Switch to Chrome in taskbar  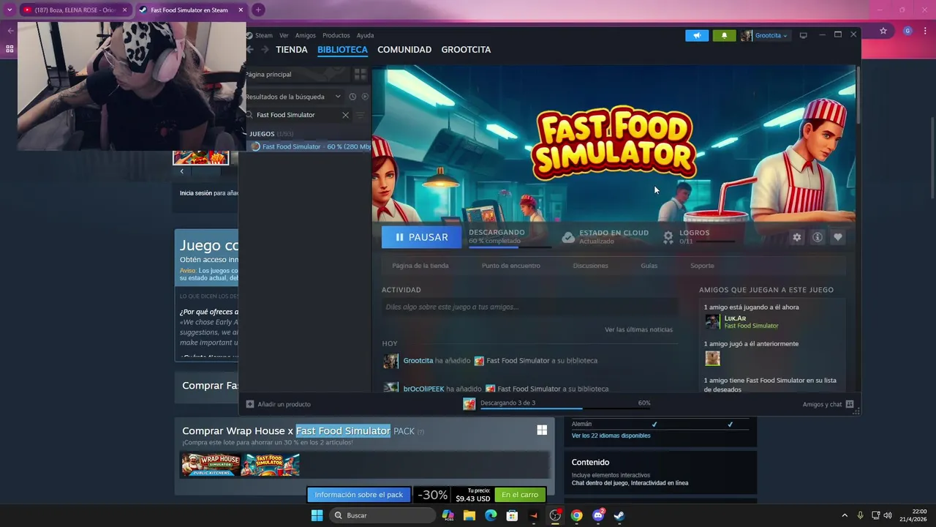coord(577,515)
